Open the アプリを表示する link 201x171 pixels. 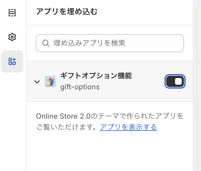(x=128, y=127)
